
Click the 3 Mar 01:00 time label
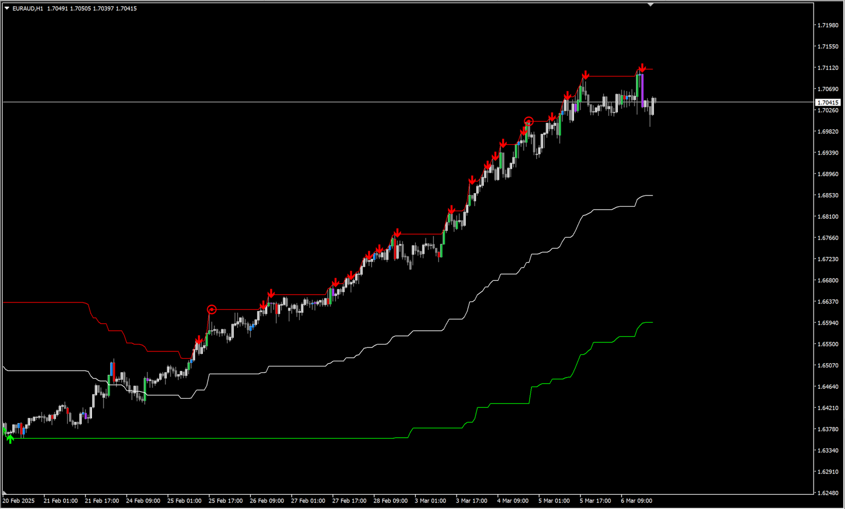[x=430, y=501]
